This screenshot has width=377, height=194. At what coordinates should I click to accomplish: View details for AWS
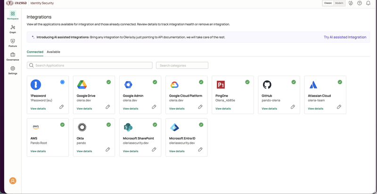click(x=38, y=151)
